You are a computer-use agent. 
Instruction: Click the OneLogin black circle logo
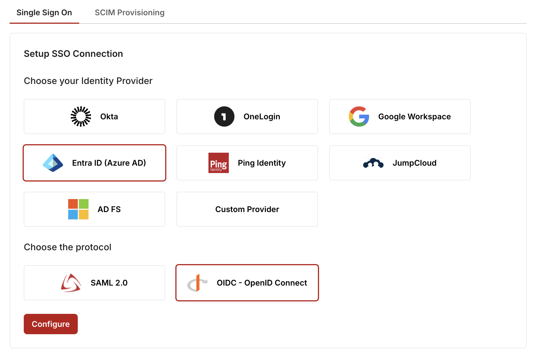(224, 116)
